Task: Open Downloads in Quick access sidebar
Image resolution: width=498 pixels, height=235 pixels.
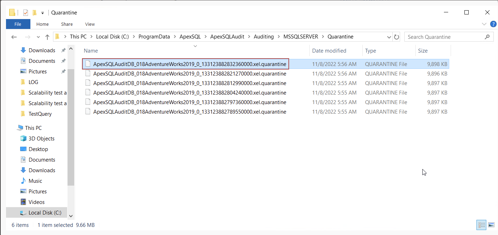Action: (x=42, y=50)
